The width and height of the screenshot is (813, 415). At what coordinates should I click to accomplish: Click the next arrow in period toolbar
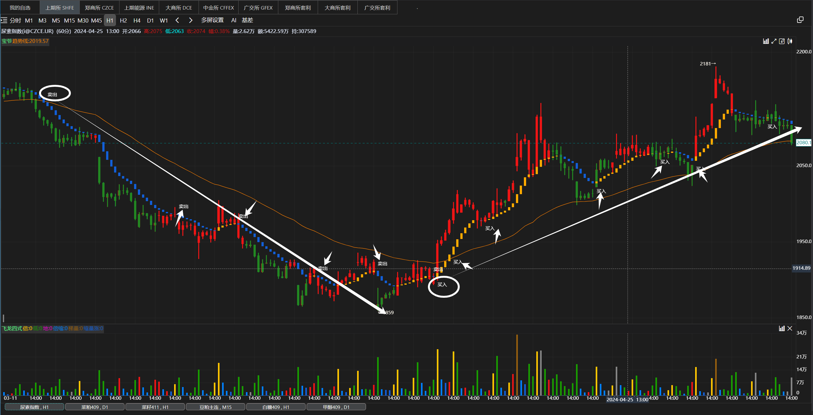(191, 20)
